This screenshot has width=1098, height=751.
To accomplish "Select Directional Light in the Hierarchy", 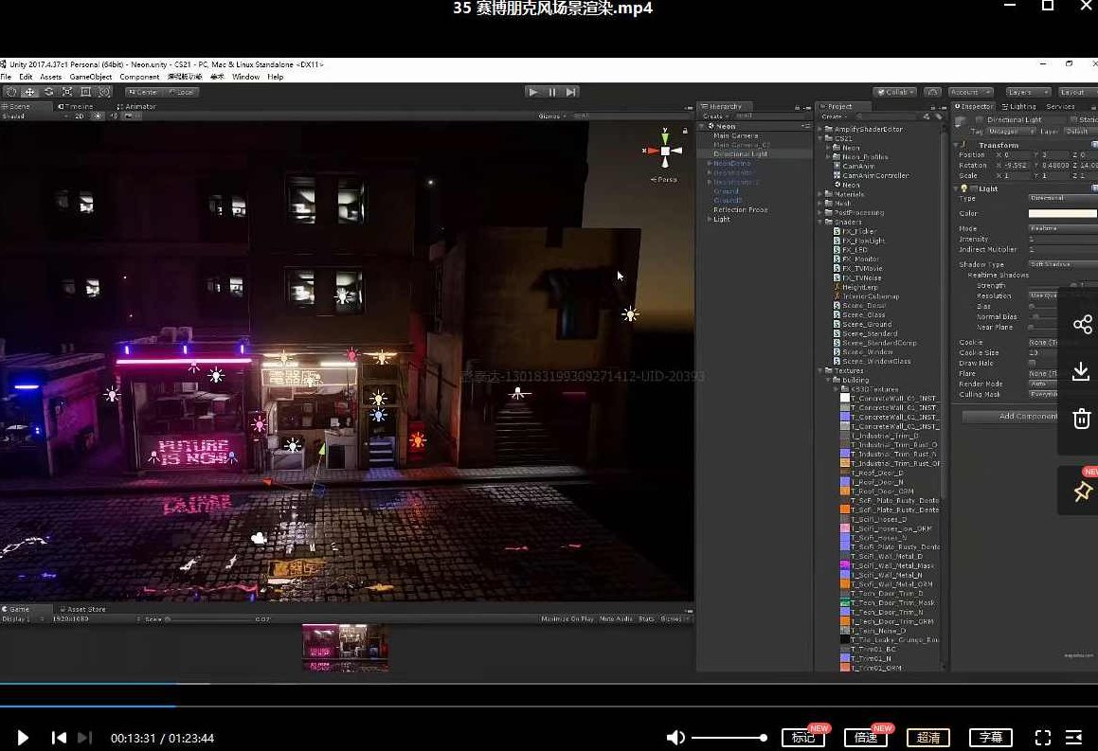I will (741, 152).
